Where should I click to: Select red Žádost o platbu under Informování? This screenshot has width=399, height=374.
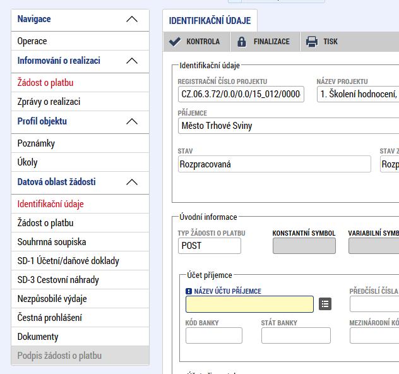point(80,83)
